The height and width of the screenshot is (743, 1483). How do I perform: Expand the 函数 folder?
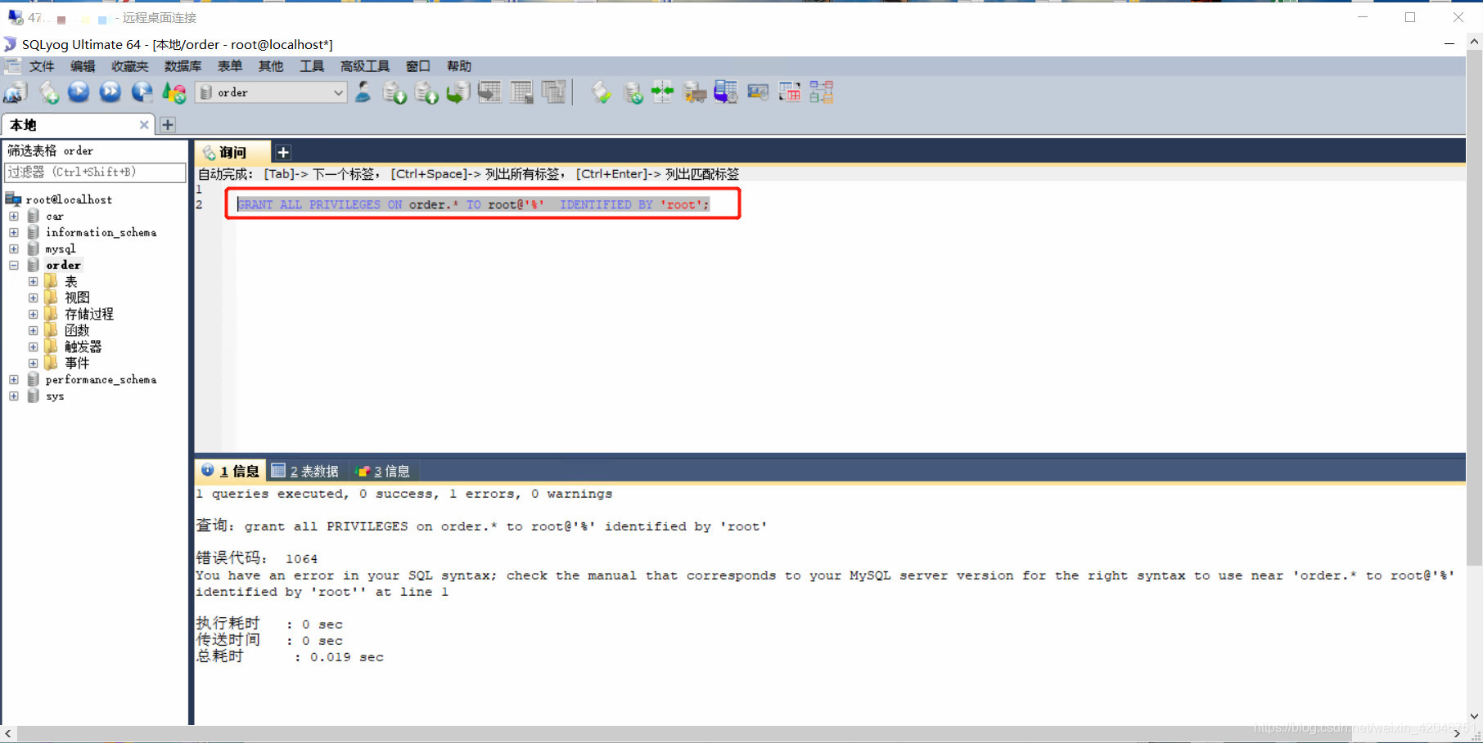[34, 331]
